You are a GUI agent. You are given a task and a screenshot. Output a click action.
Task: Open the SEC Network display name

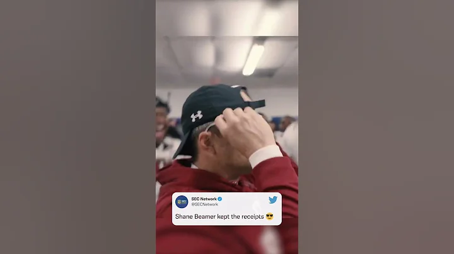204,199
